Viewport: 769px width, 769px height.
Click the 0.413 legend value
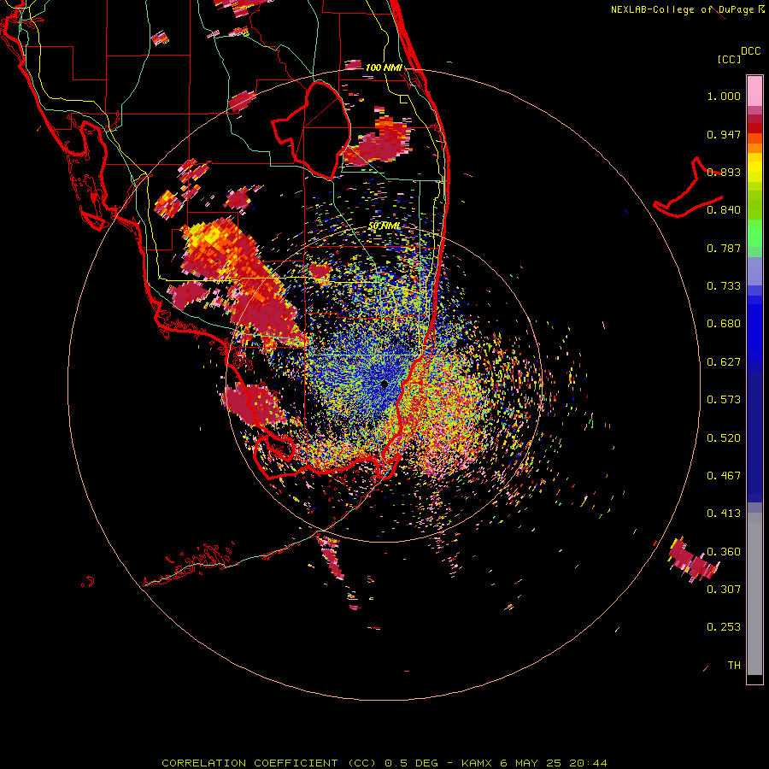coord(724,514)
